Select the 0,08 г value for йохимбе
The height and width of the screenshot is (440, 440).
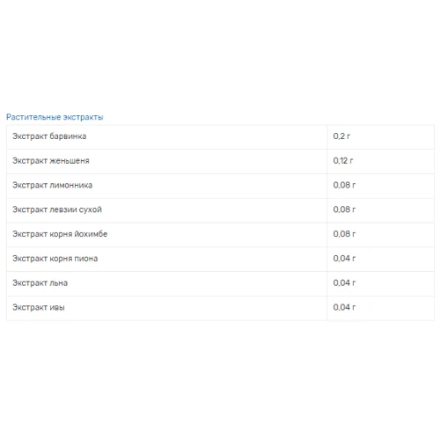coord(344,234)
